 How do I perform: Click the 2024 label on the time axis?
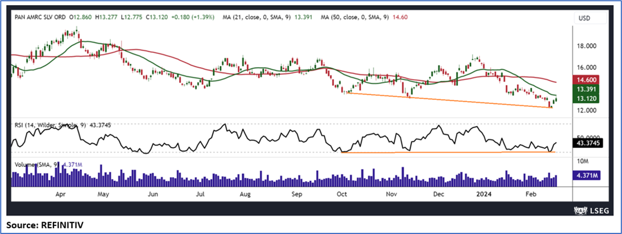[484, 194]
